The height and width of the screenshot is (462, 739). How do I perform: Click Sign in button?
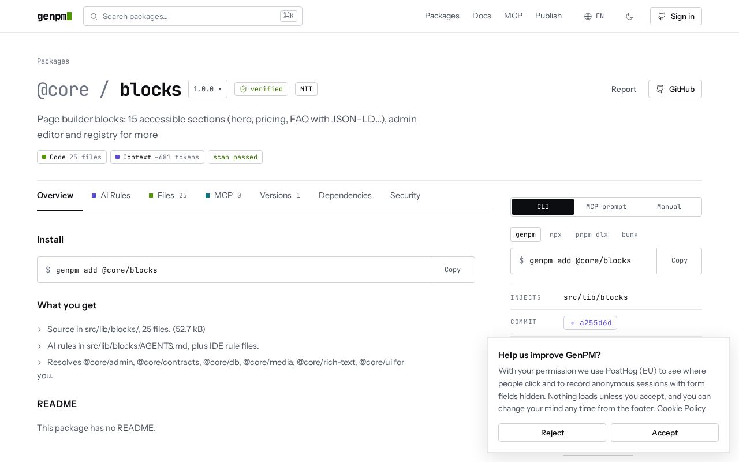click(x=676, y=16)
